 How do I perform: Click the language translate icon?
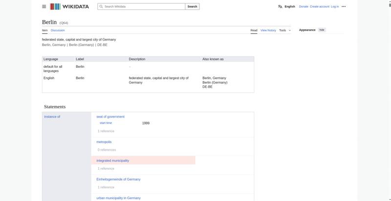pyautogui.click(x=280, y=6)
